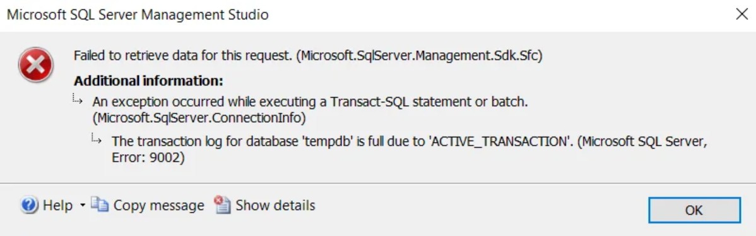Show details of the error
Viewport: 756px width, 236px height.
coord(275,206)
